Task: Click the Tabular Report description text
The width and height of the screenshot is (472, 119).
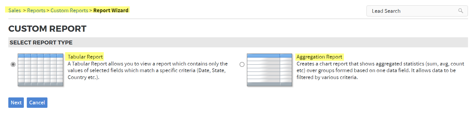Action: click(x=147, y=71)
